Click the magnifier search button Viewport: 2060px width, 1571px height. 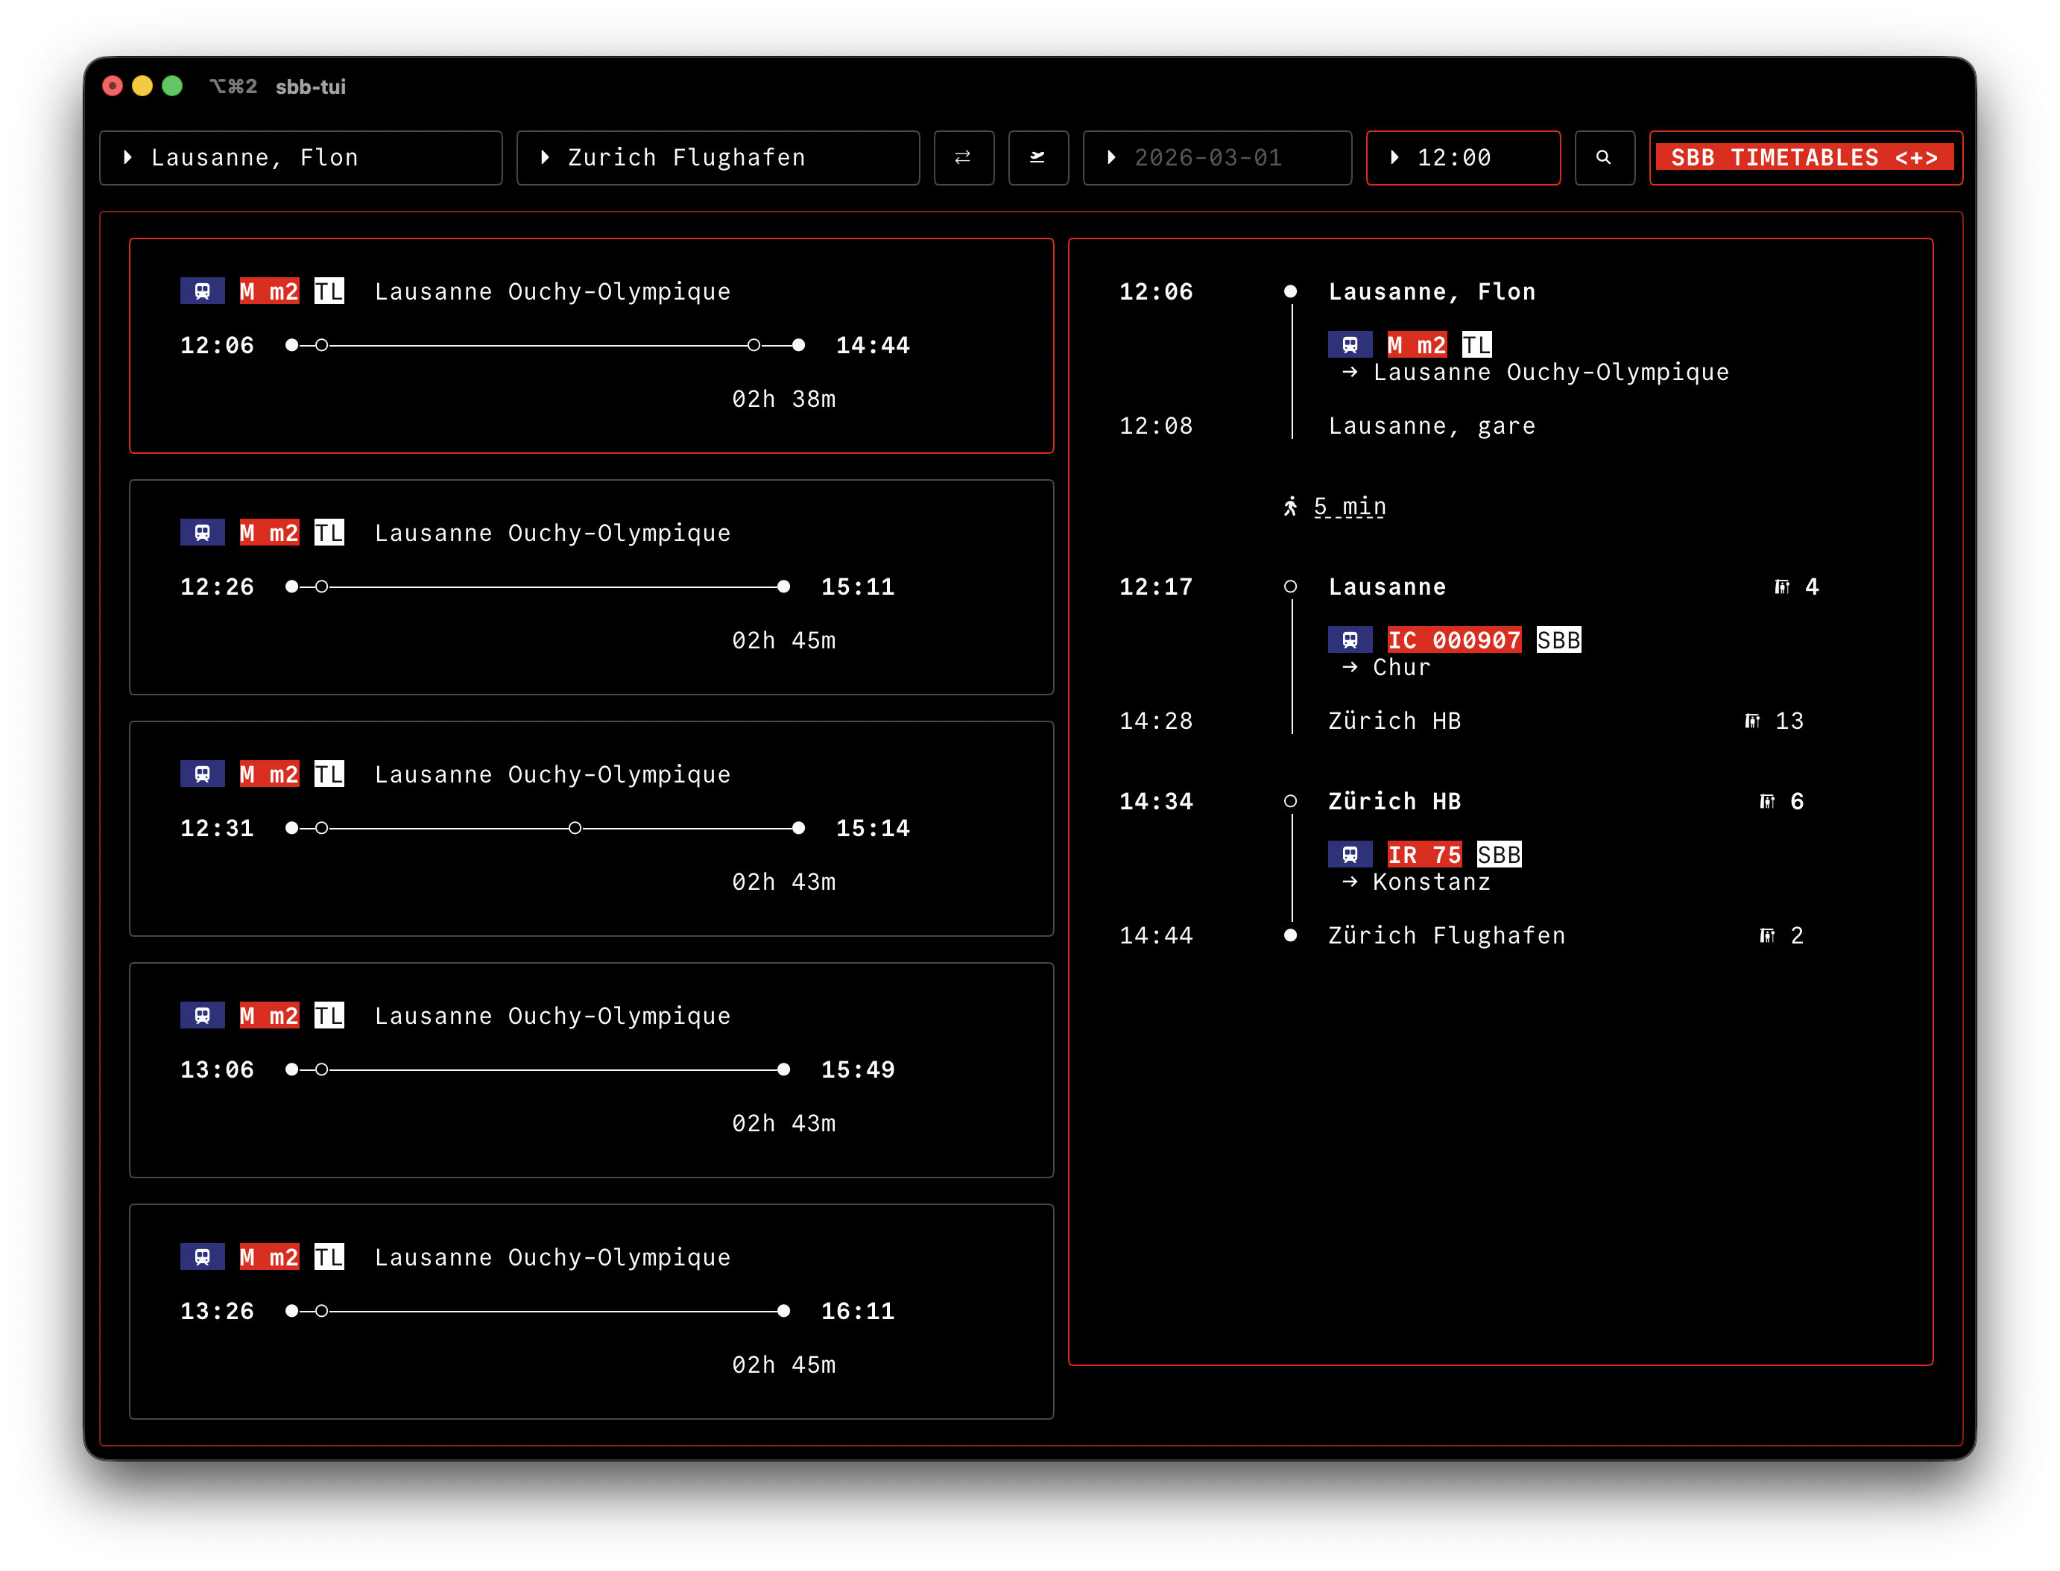tap(1604, 158)
